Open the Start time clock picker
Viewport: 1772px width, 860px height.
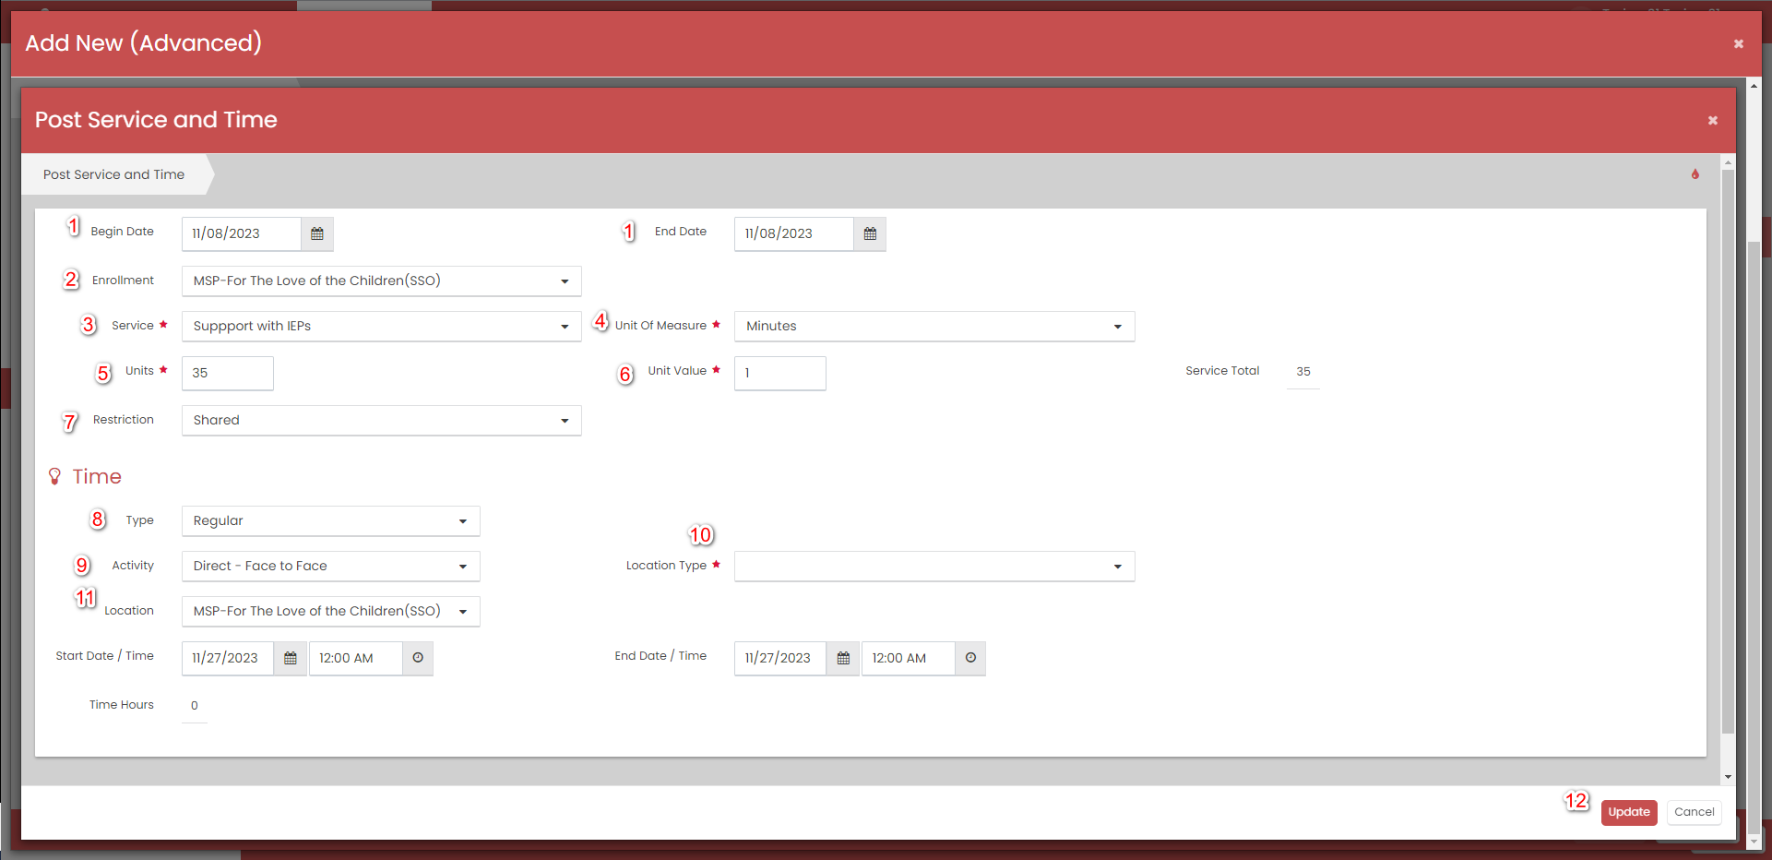(x=418, y=659)
